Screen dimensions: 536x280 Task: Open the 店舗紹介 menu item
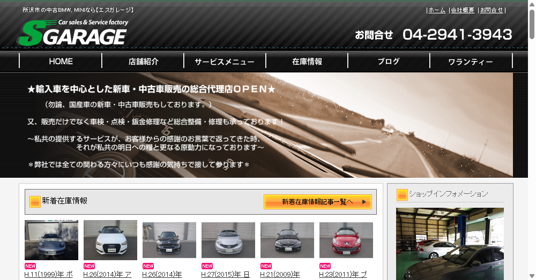pyautogui.click(x=143, y=62)
